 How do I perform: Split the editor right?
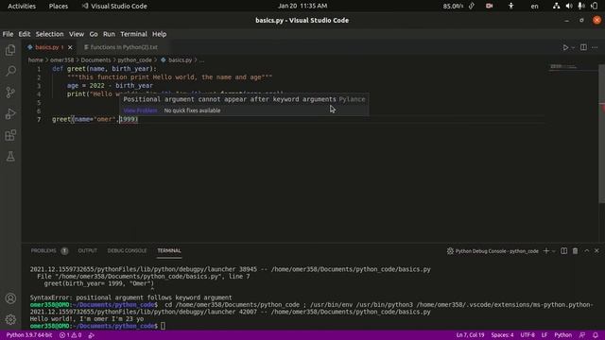point(583,47)
